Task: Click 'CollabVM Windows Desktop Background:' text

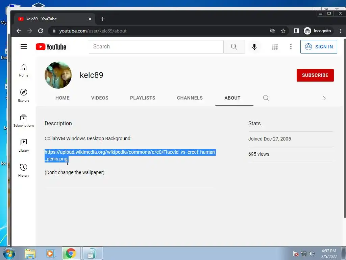Action: (x=88, y=138)
